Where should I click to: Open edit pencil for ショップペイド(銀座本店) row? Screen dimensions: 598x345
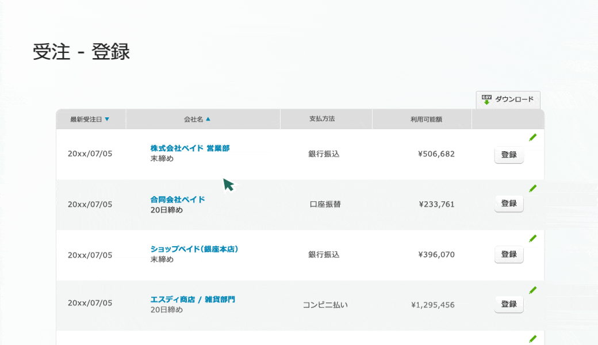click(532, 238)
